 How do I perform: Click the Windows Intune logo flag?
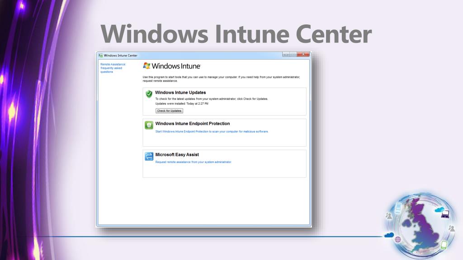146,66
